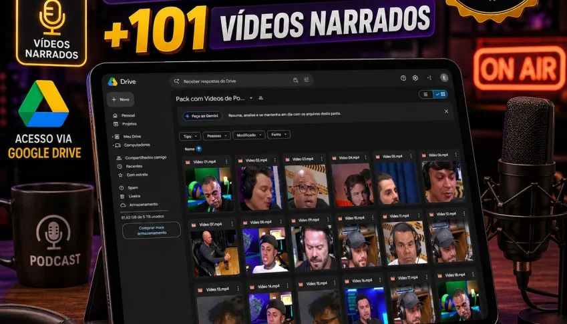Click the shared people icon beside folder title

click(x=260, y=98)
